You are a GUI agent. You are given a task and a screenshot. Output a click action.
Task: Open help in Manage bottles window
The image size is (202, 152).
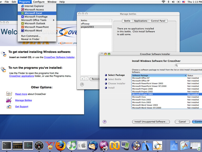click(x=82, y=84)
